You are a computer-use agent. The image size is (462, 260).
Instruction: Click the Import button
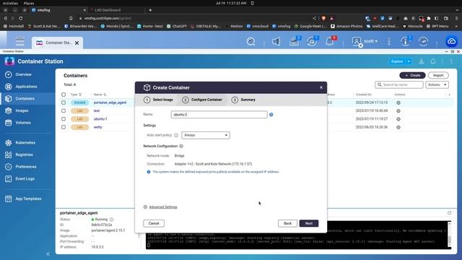[x=438, y=75]
